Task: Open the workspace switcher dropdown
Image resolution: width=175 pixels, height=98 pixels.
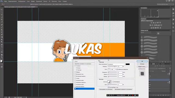Action: tap(165, 4)
